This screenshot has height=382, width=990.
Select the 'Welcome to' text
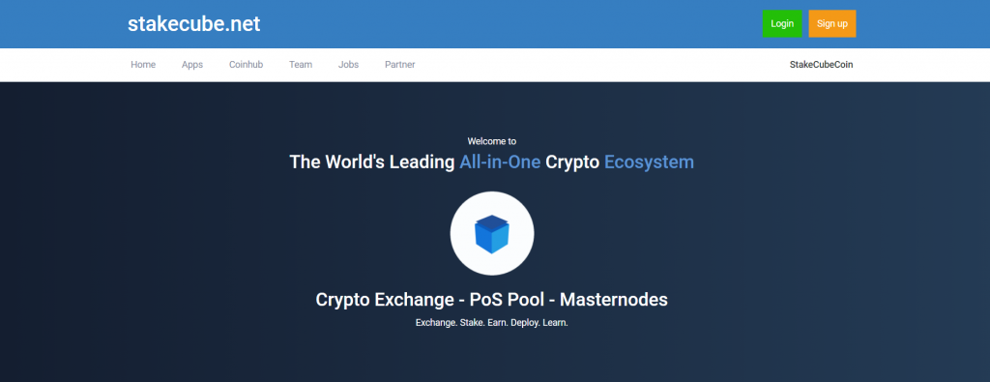tap(492, 141)
